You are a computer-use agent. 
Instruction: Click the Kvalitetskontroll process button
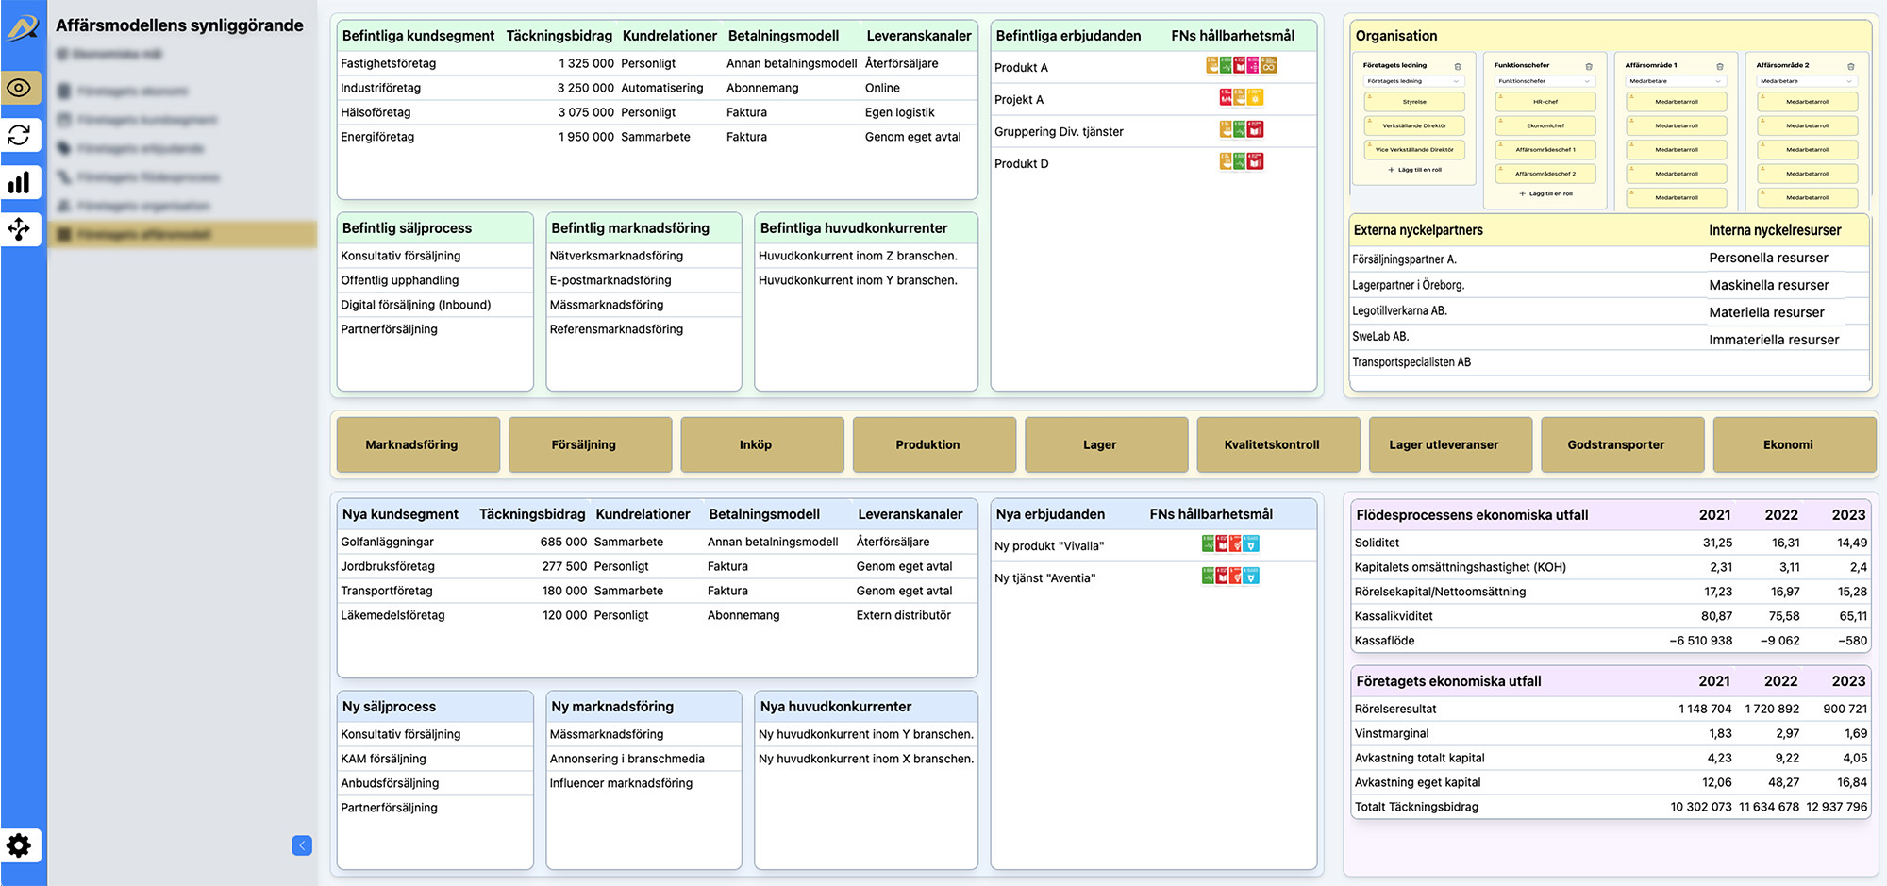click(1271, 444)
